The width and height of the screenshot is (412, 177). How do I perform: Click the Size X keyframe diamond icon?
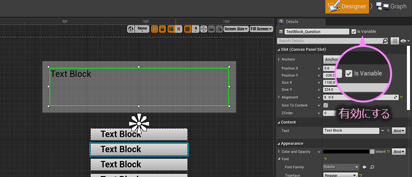[319, 83]
